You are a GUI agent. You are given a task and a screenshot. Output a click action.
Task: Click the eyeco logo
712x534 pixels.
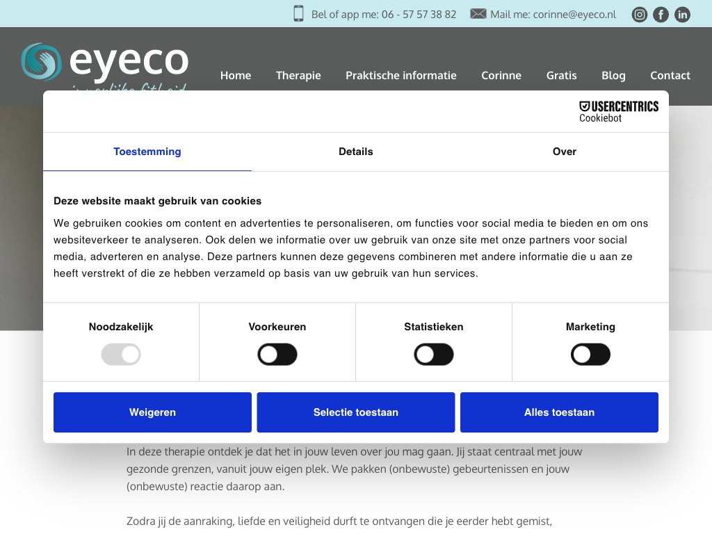pos(105,63)
